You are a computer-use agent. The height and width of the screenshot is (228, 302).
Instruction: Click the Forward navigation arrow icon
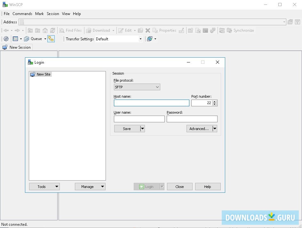[x=17, y=30]
